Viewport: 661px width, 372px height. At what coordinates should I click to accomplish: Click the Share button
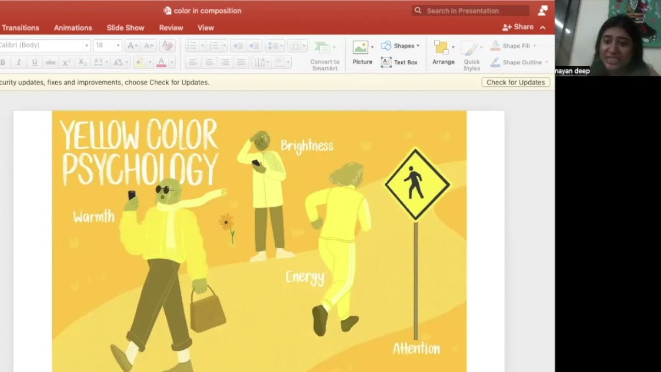point(518,27)
